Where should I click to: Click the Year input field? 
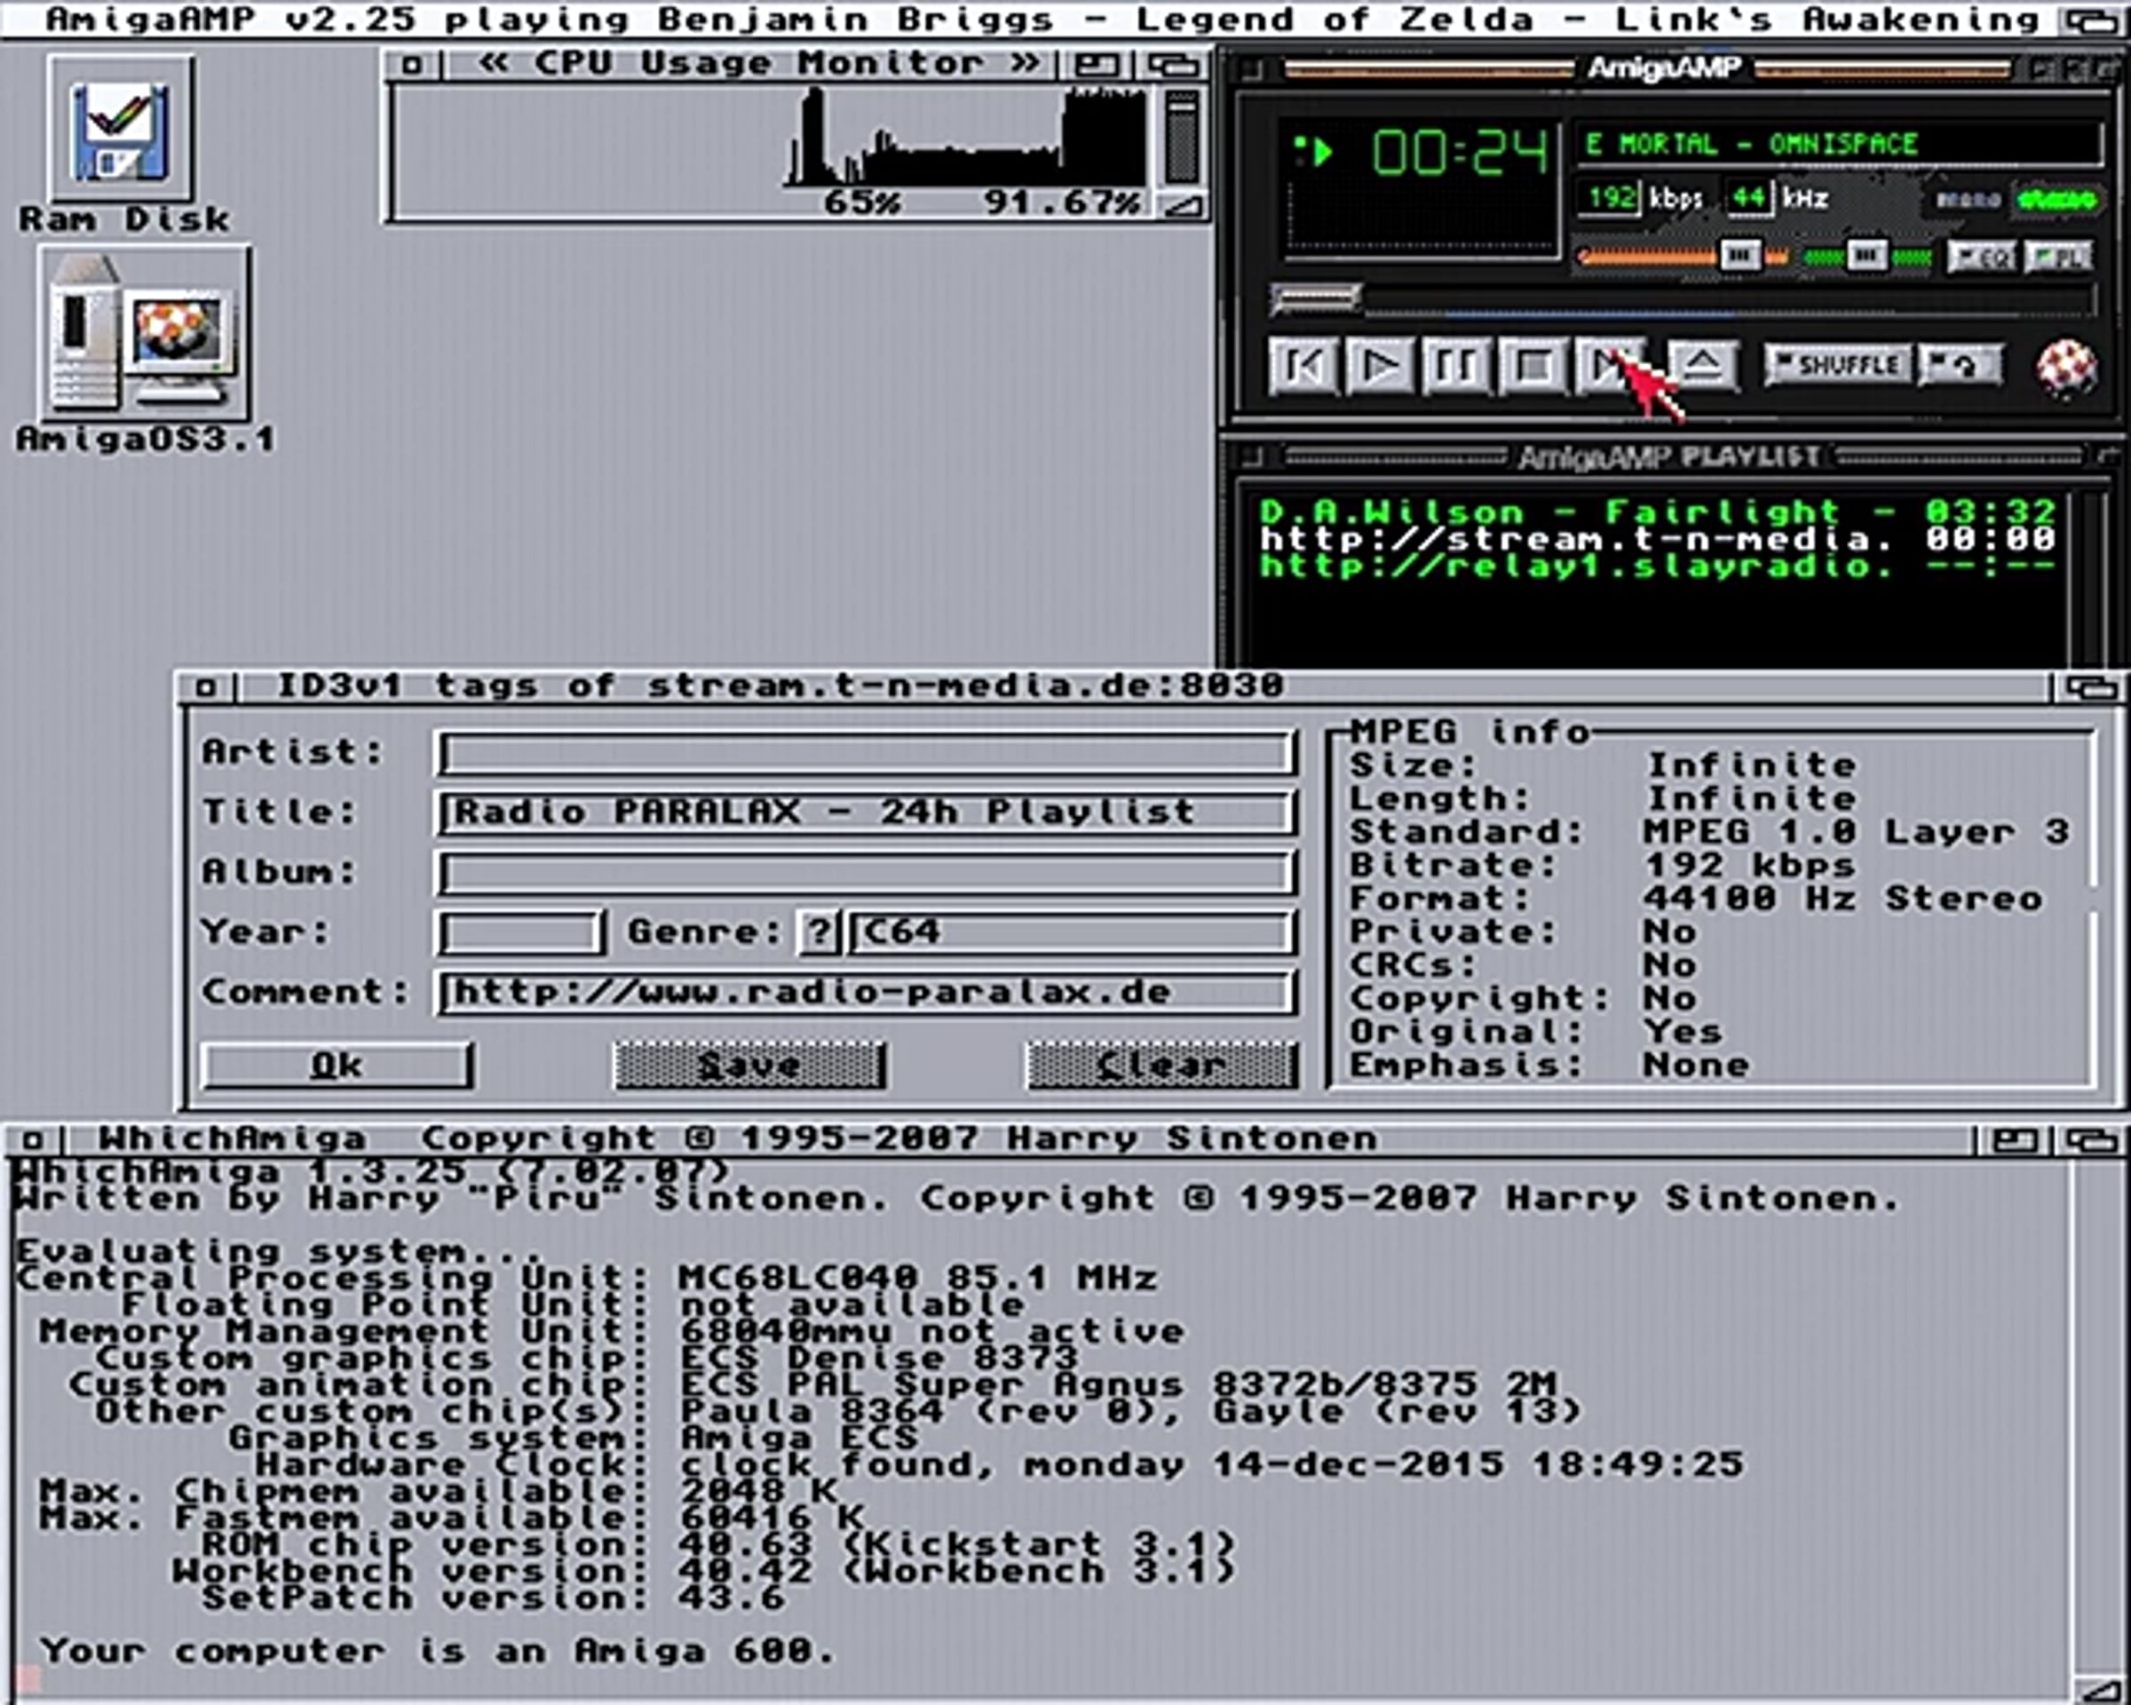click(520, 932)
